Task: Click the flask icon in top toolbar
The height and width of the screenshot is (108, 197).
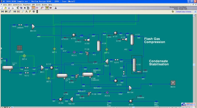Action: pyautogui.click(x=56, y=8)
